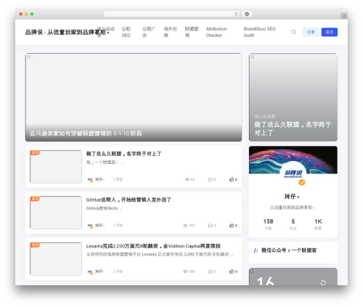Open 谷歌SEO menu item
The height and width of the screenshot is (307, 363).
tap(126, 32)
